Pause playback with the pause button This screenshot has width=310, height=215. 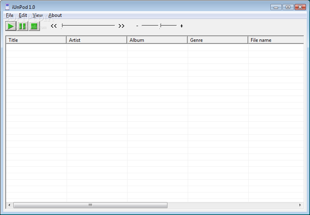tap(22, 26)
